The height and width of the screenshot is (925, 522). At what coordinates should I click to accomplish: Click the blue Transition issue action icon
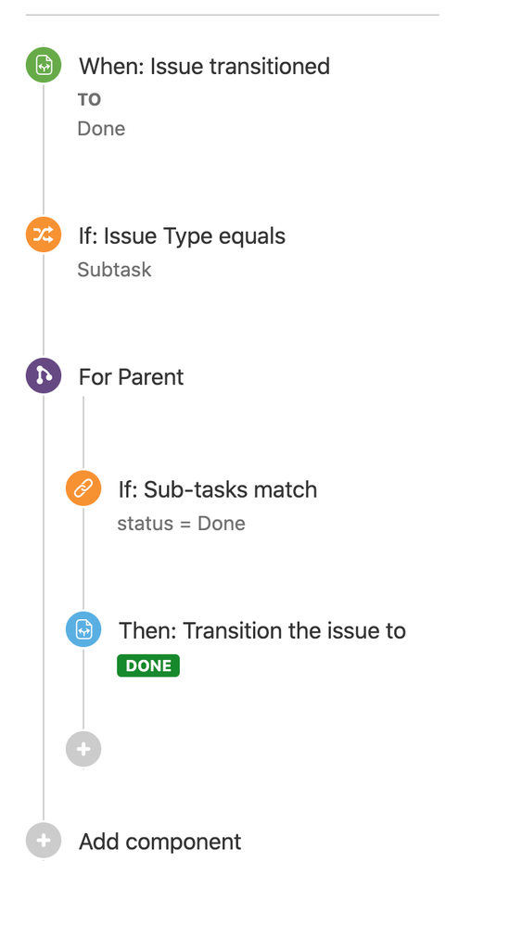[83, 629]
